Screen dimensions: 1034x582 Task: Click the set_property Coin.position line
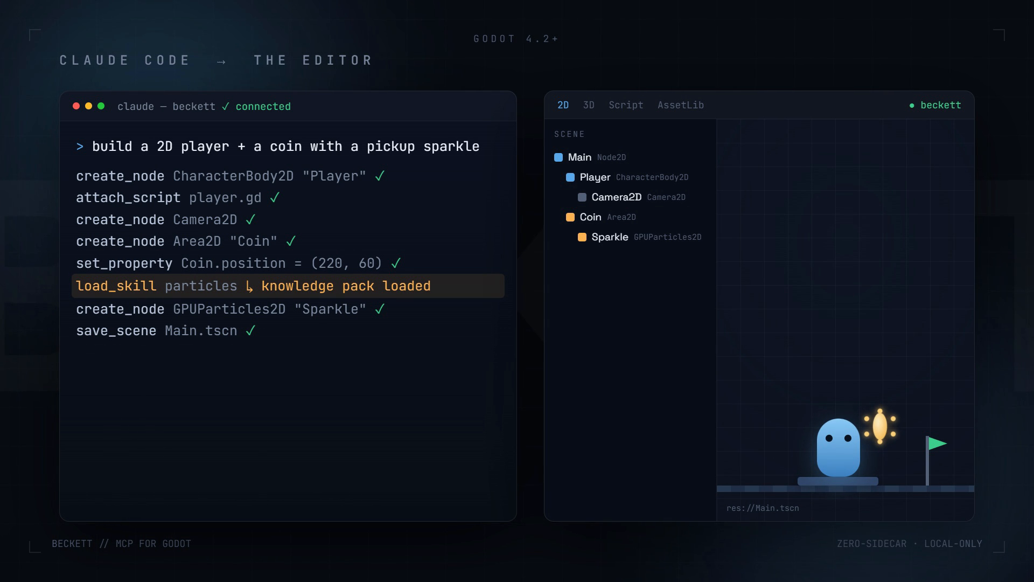coord(239,264)
